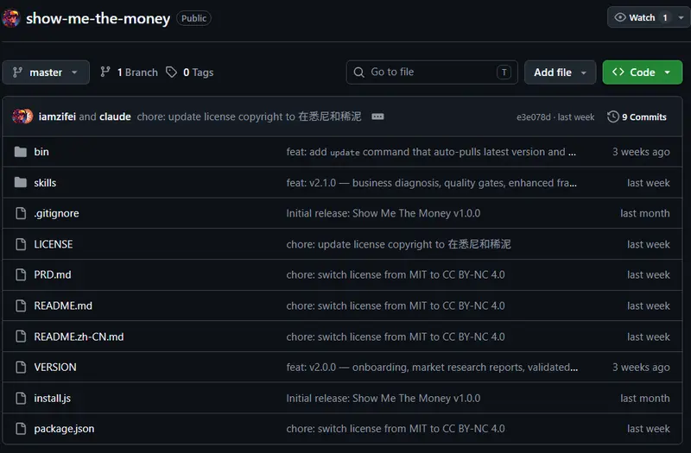
Task: Open skills' v2.1.0 business diagnosis commit
Action: coord(431,183)
